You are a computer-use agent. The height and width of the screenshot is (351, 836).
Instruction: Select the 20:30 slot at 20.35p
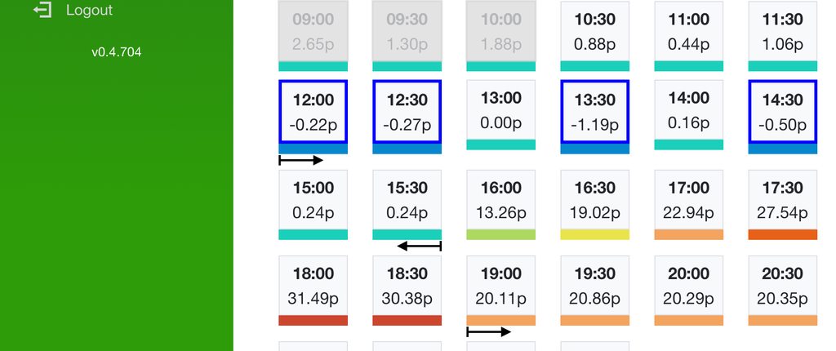pos(782,286)
